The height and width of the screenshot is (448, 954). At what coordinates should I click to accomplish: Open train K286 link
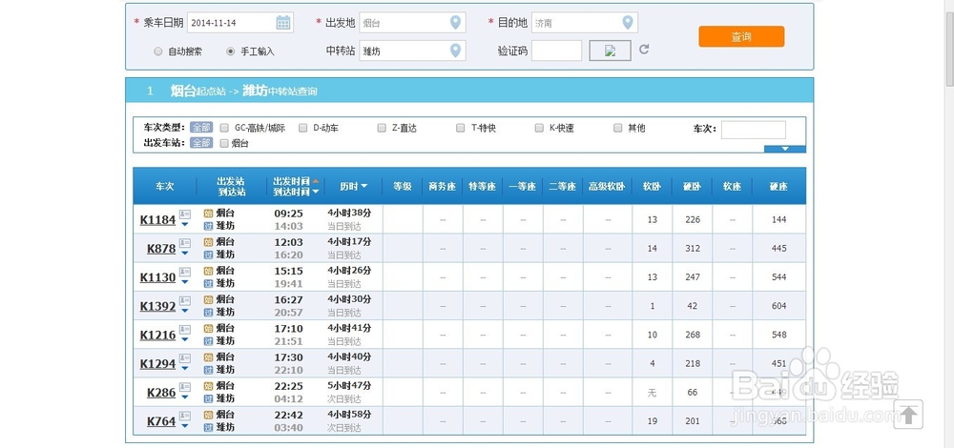click(161, 393)
